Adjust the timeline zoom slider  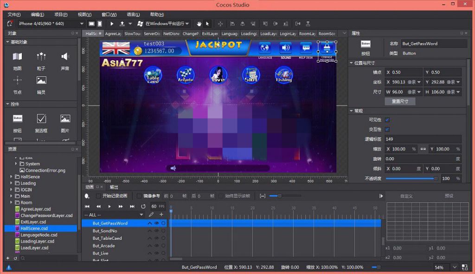[285, 196]
